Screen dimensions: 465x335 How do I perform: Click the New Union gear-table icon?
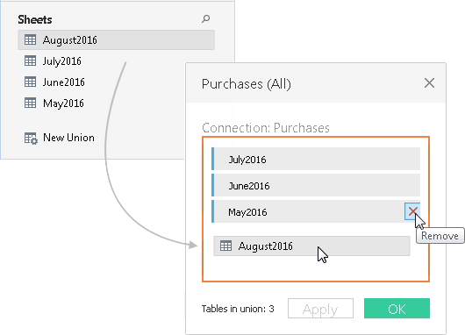pyautogui.click(x=31, y=139)
